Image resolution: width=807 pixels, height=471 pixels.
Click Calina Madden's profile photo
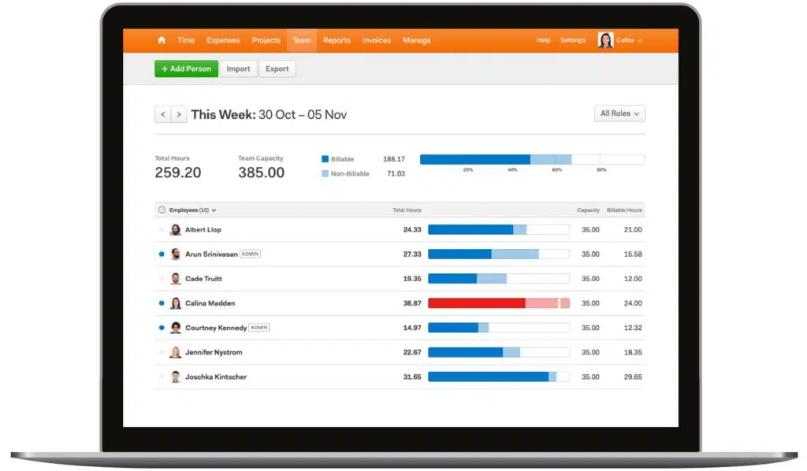click(175, 303)
